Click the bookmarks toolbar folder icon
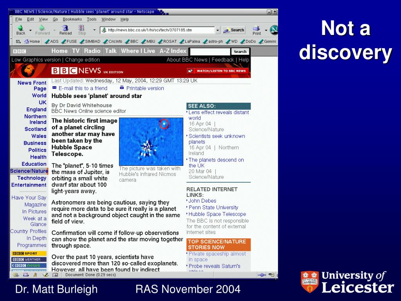Screen dimensions: 401x301 [x=18, y=42]
